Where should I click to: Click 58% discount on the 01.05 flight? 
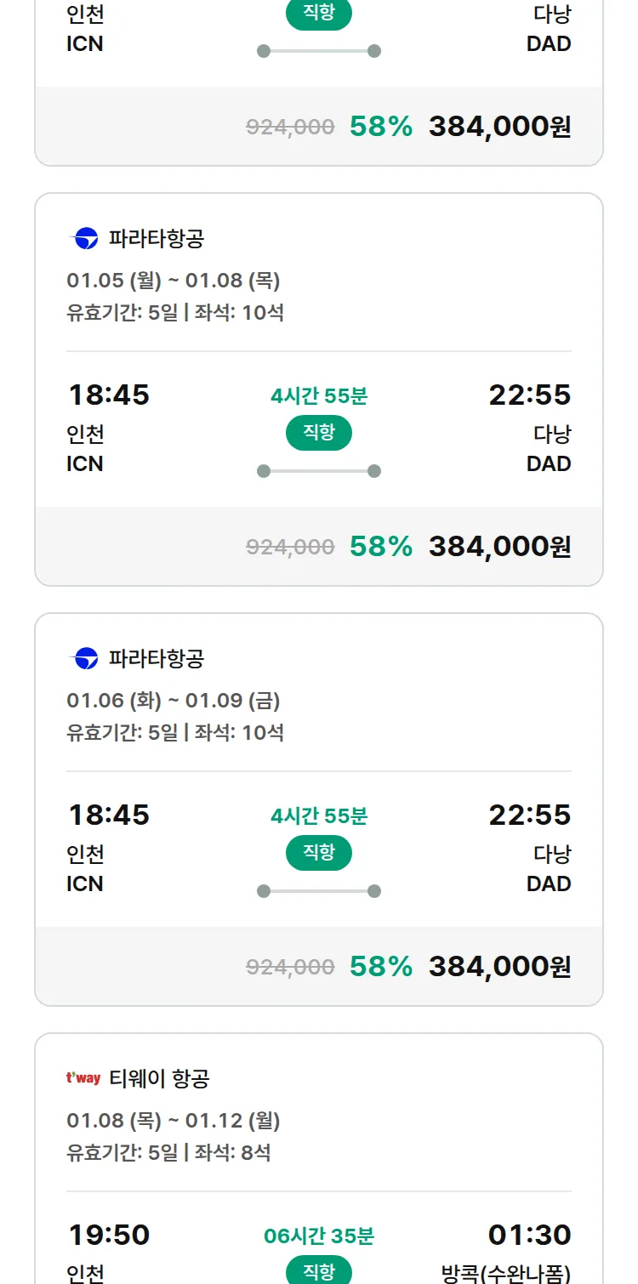point(381,546)
